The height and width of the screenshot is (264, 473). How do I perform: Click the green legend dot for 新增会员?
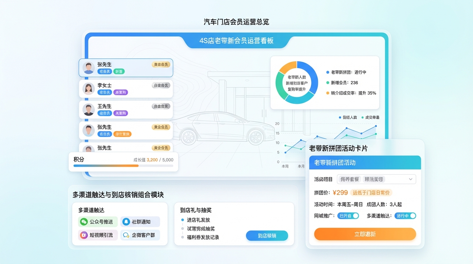point(328,83)
